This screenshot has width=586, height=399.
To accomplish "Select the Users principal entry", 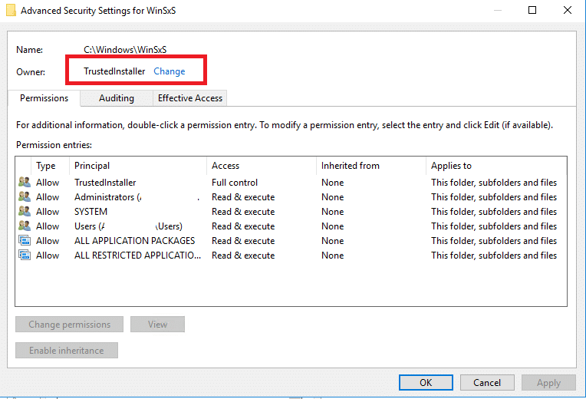I will pos(128,226).
